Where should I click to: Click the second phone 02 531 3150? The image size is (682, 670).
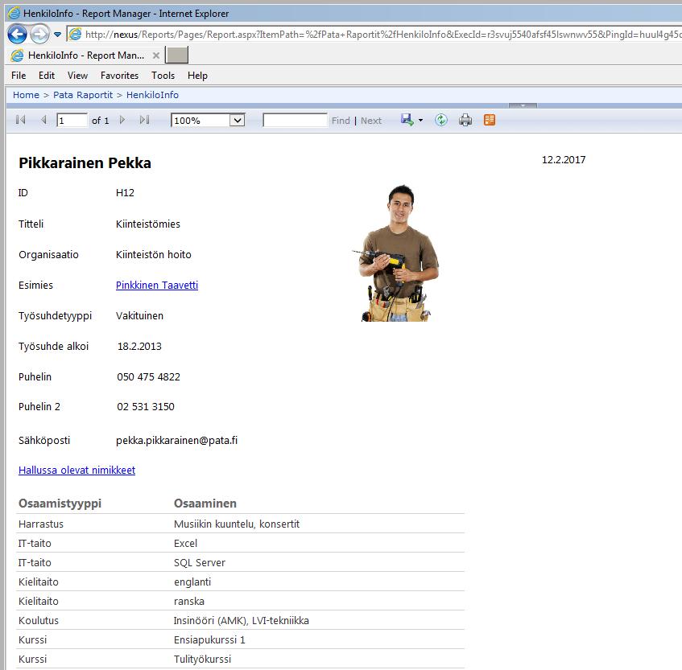(x=146, y=407)
